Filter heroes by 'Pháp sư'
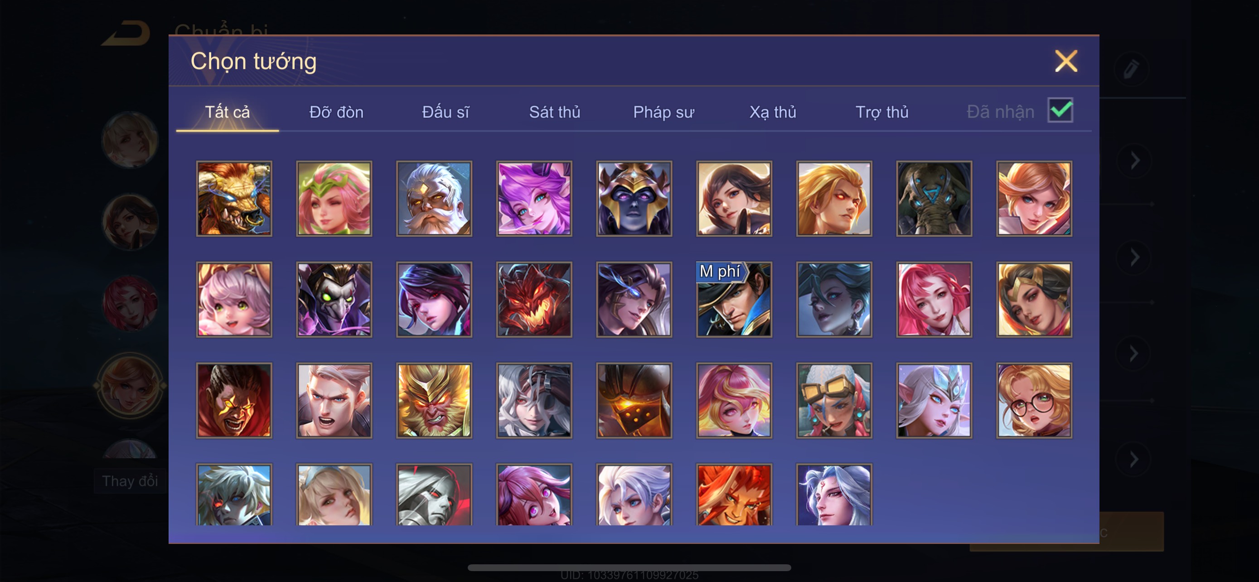This screenshot has height=582, width=1259. click(x=663, y=112)
